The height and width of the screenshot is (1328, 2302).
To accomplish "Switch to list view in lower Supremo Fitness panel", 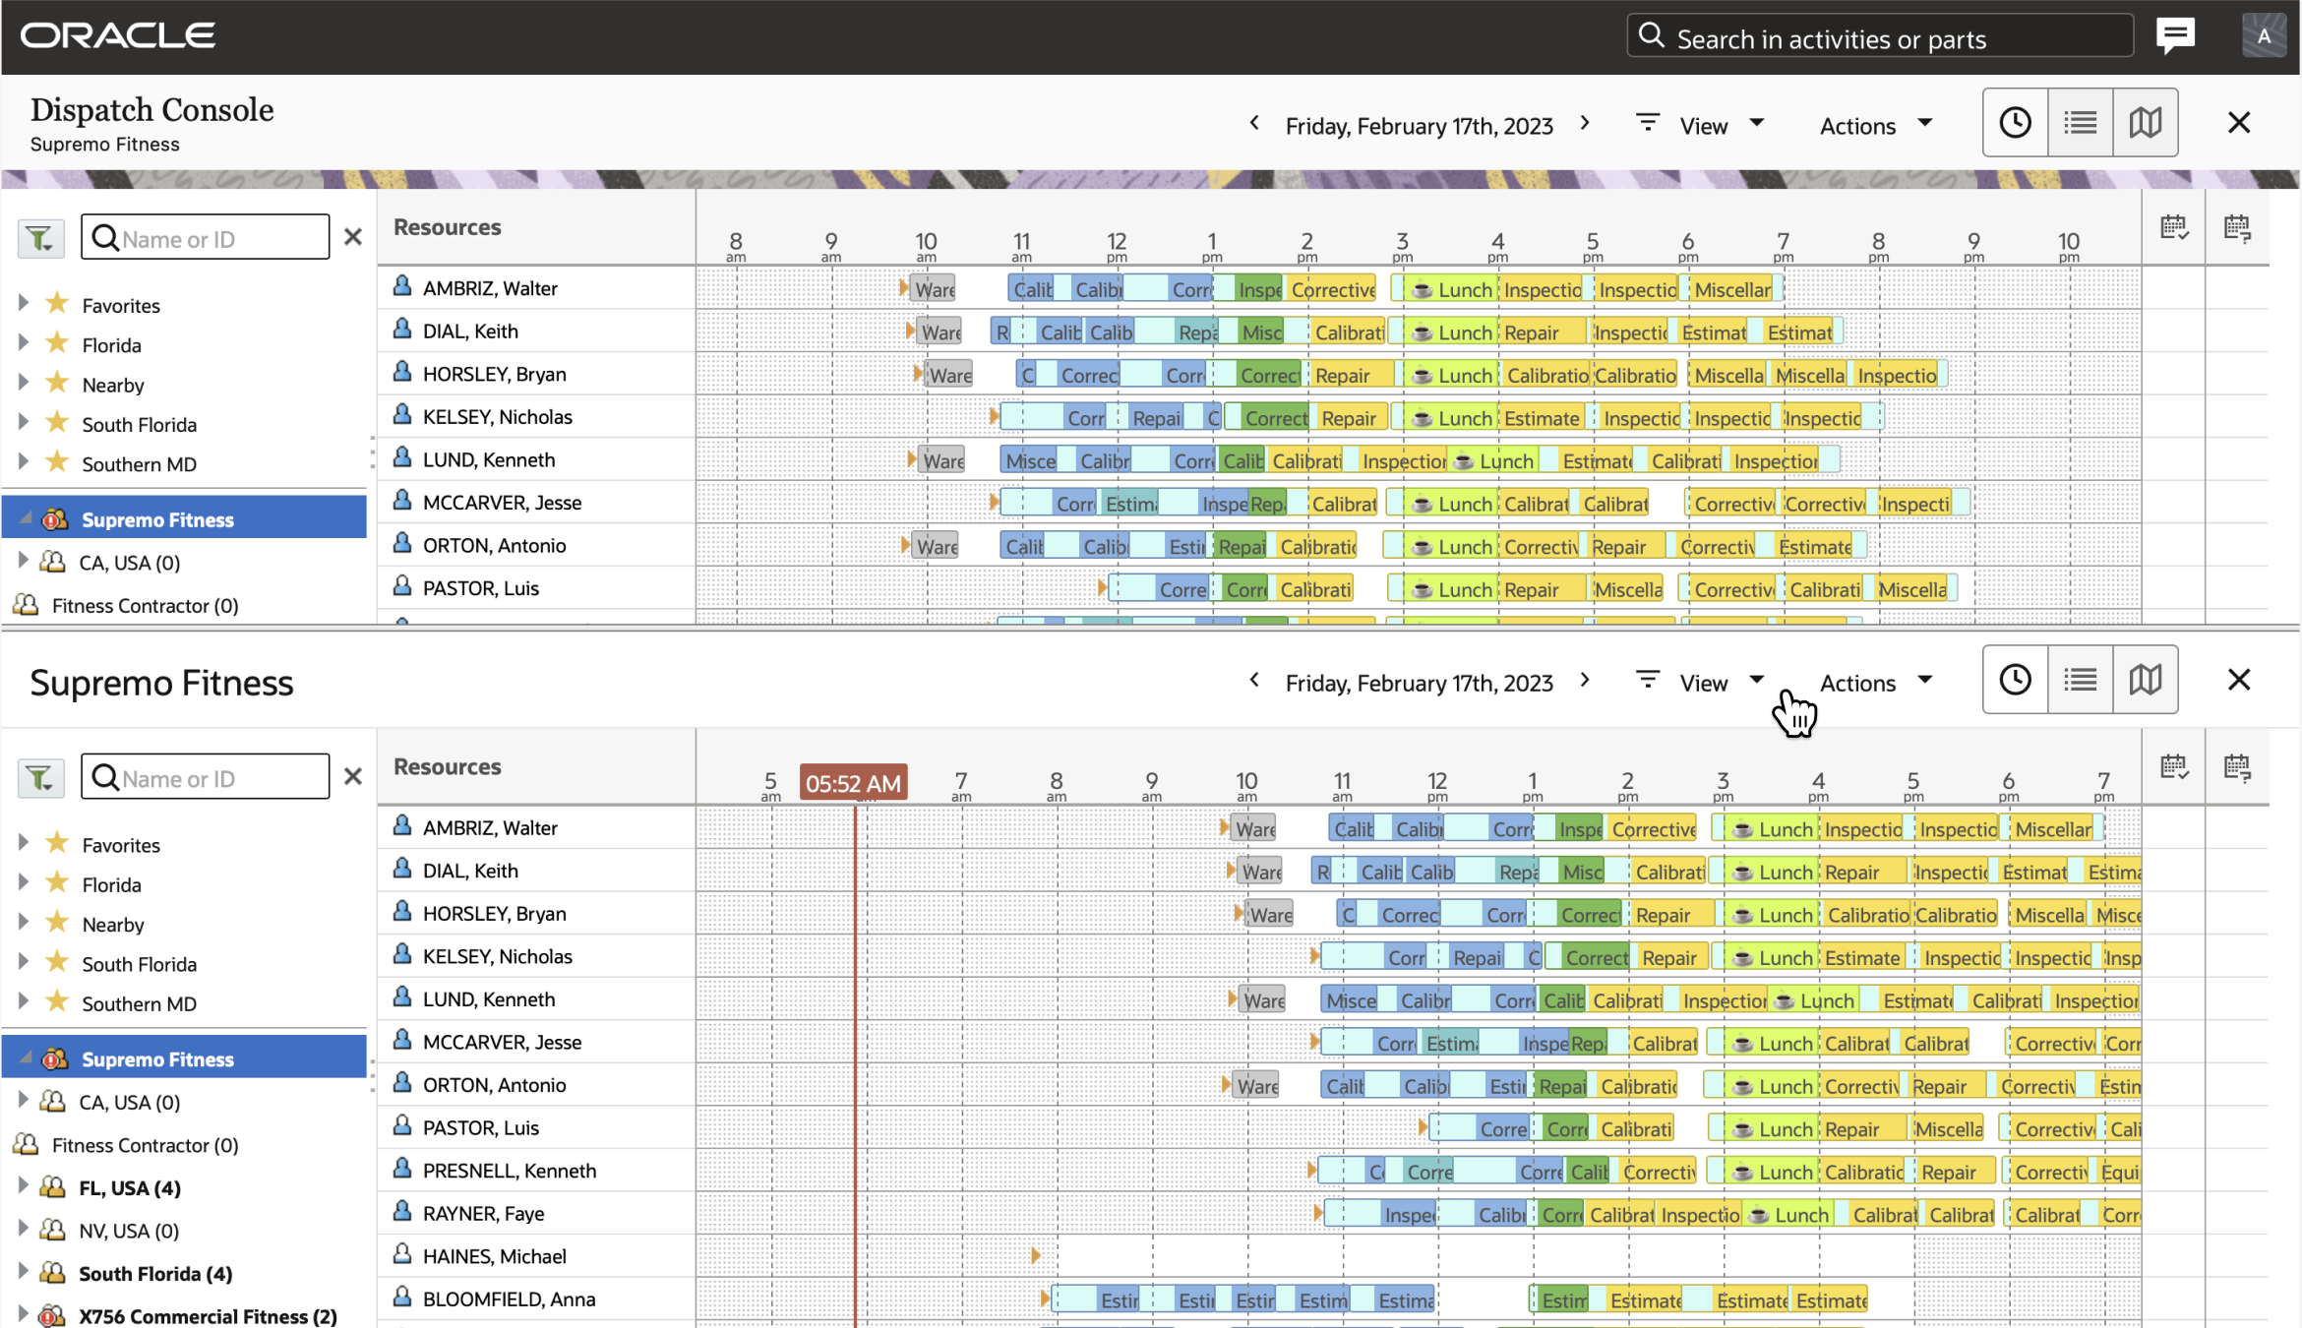I will (x=2080, y=680).
